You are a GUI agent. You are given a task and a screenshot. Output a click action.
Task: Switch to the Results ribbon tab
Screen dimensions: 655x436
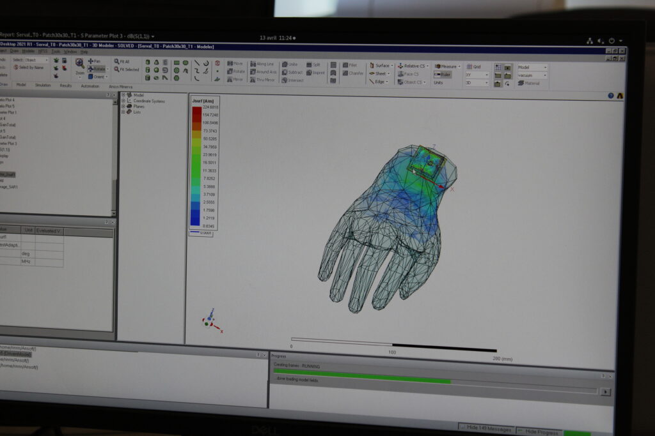[66, 86]
